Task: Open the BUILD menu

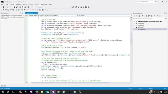Action: tap(25, 4)
